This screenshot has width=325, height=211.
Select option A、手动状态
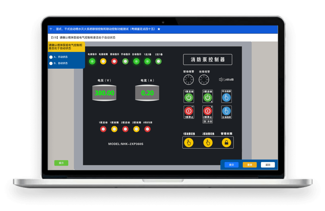pyautogui.click(x=51, y=57)
